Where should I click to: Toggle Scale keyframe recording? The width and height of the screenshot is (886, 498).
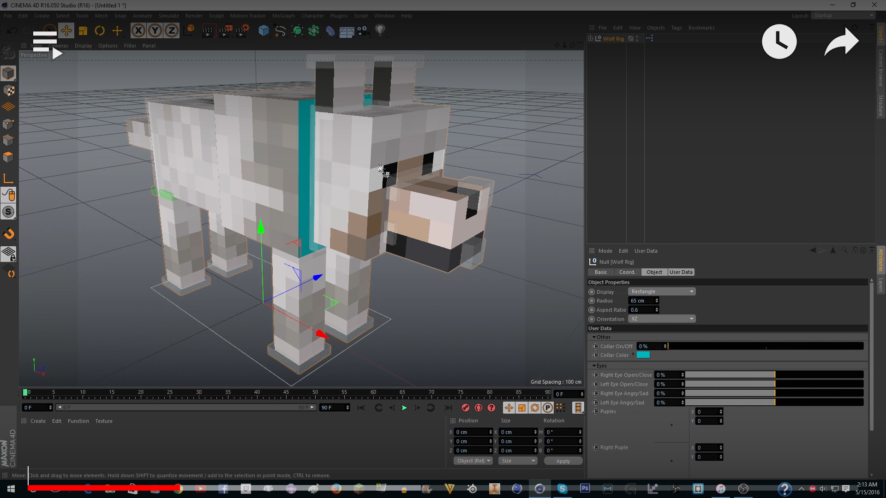(x=521, y=408)
